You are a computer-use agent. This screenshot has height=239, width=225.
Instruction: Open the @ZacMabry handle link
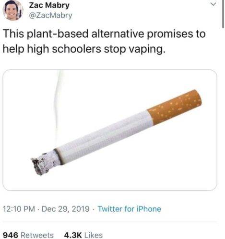point(50,15)
